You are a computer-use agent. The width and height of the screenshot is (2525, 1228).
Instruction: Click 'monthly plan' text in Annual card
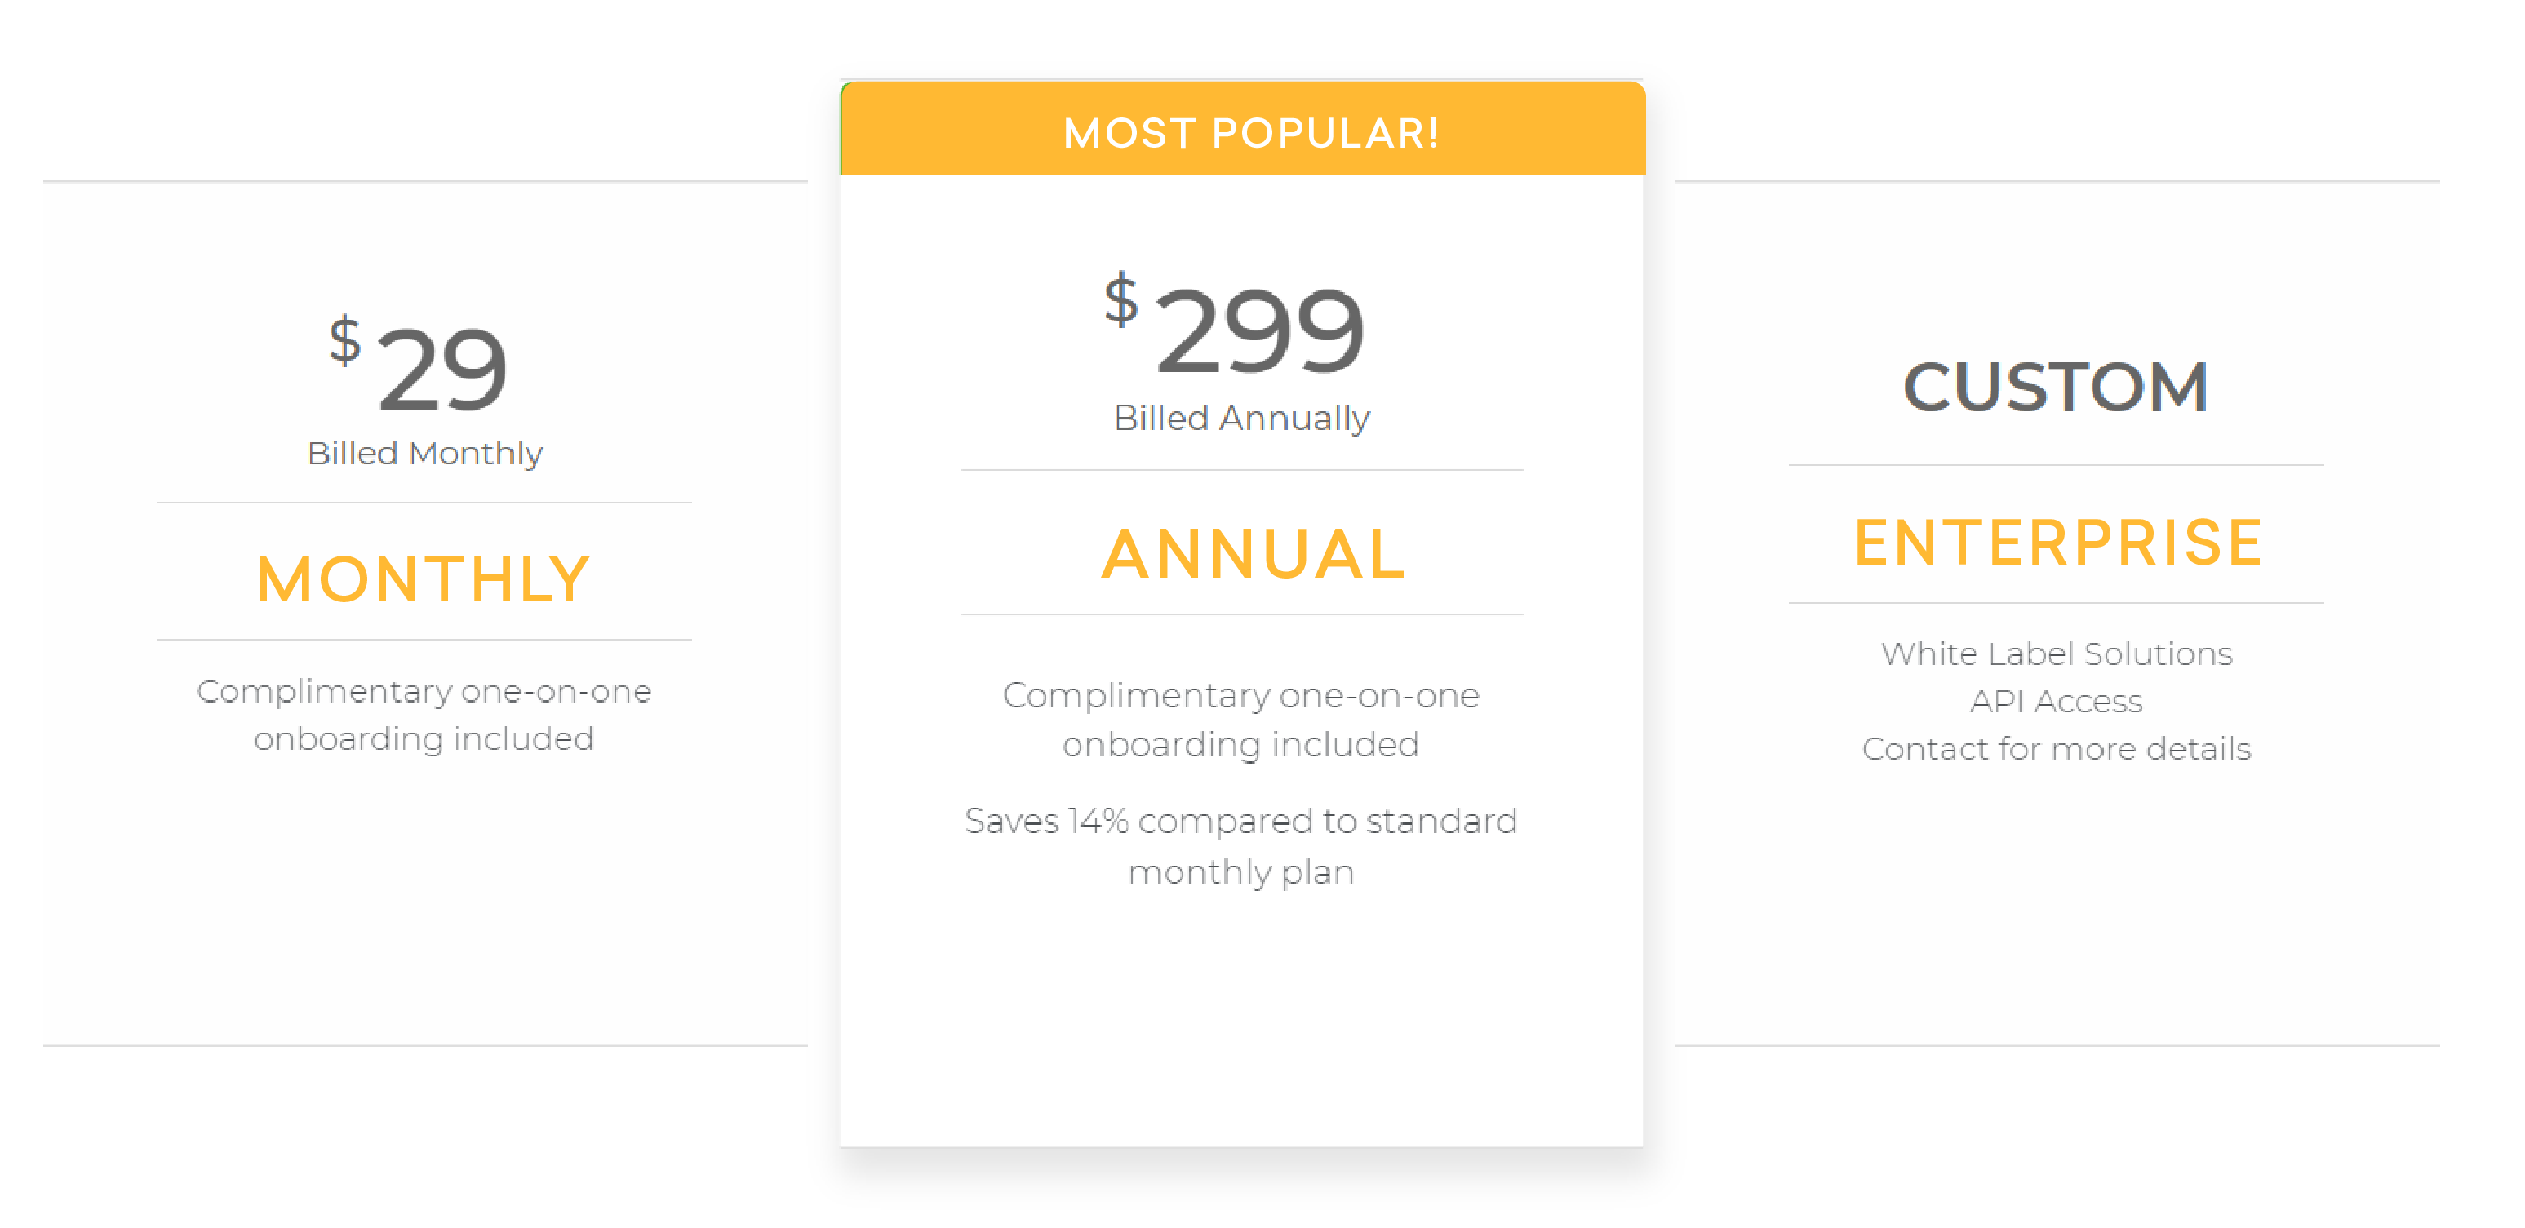coord(1241,871)
